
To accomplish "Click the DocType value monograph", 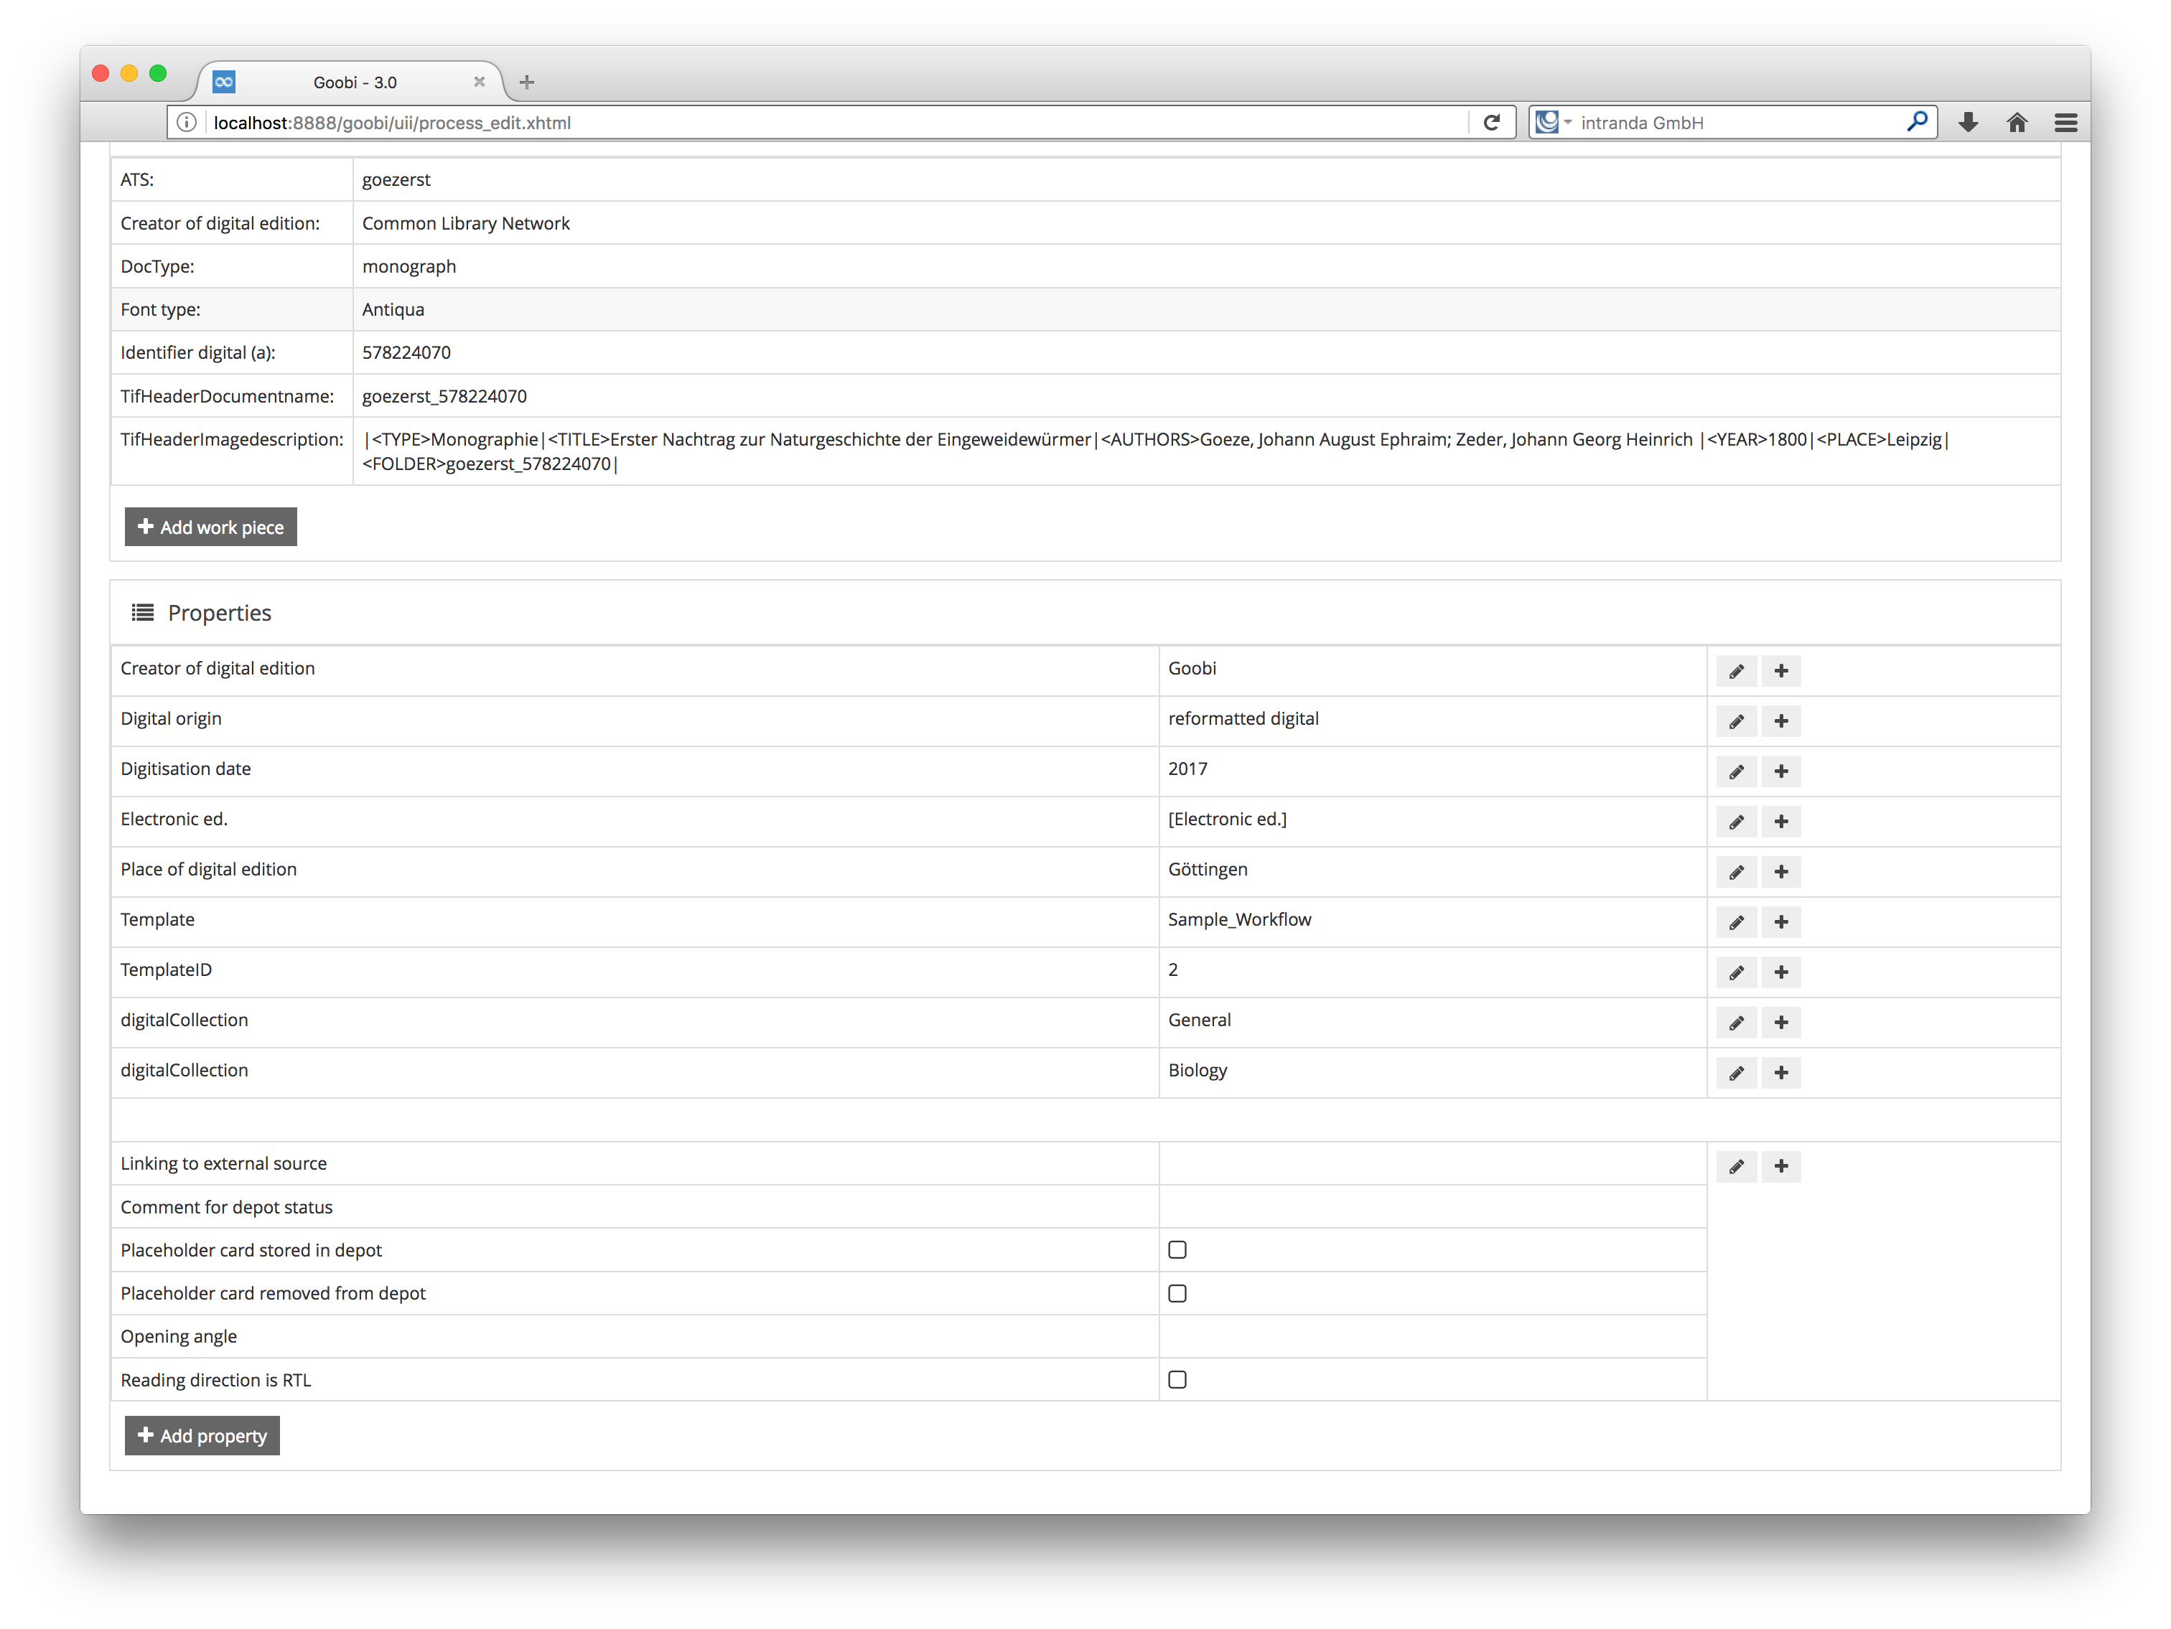I will point(409,267).
